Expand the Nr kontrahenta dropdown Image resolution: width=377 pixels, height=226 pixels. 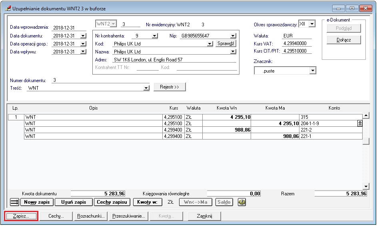(x=155, y=36)
